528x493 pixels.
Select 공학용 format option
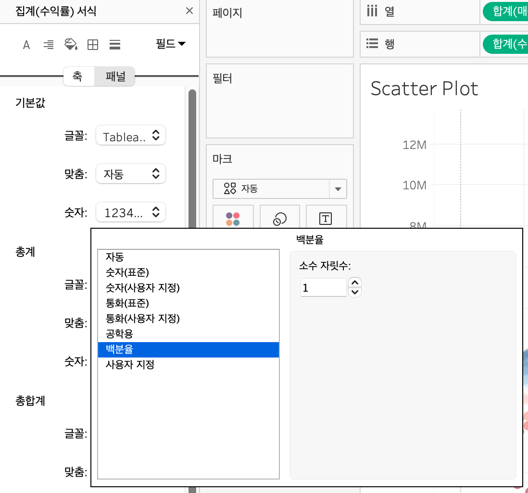click(x=188, y=334)
